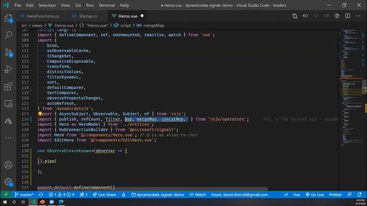Screen dimensions: 367x206
Task: Open Edge browser from the taskbar
Action: [x=61, y=202]
